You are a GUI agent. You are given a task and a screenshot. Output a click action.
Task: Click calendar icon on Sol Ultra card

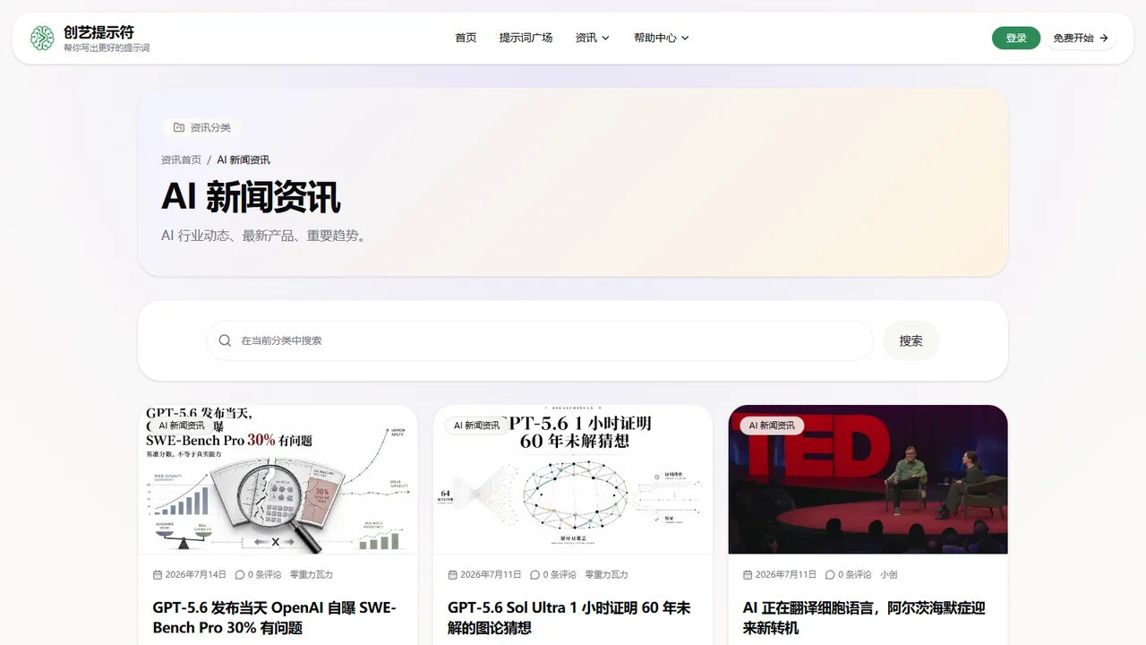click(x=452, y=574)
